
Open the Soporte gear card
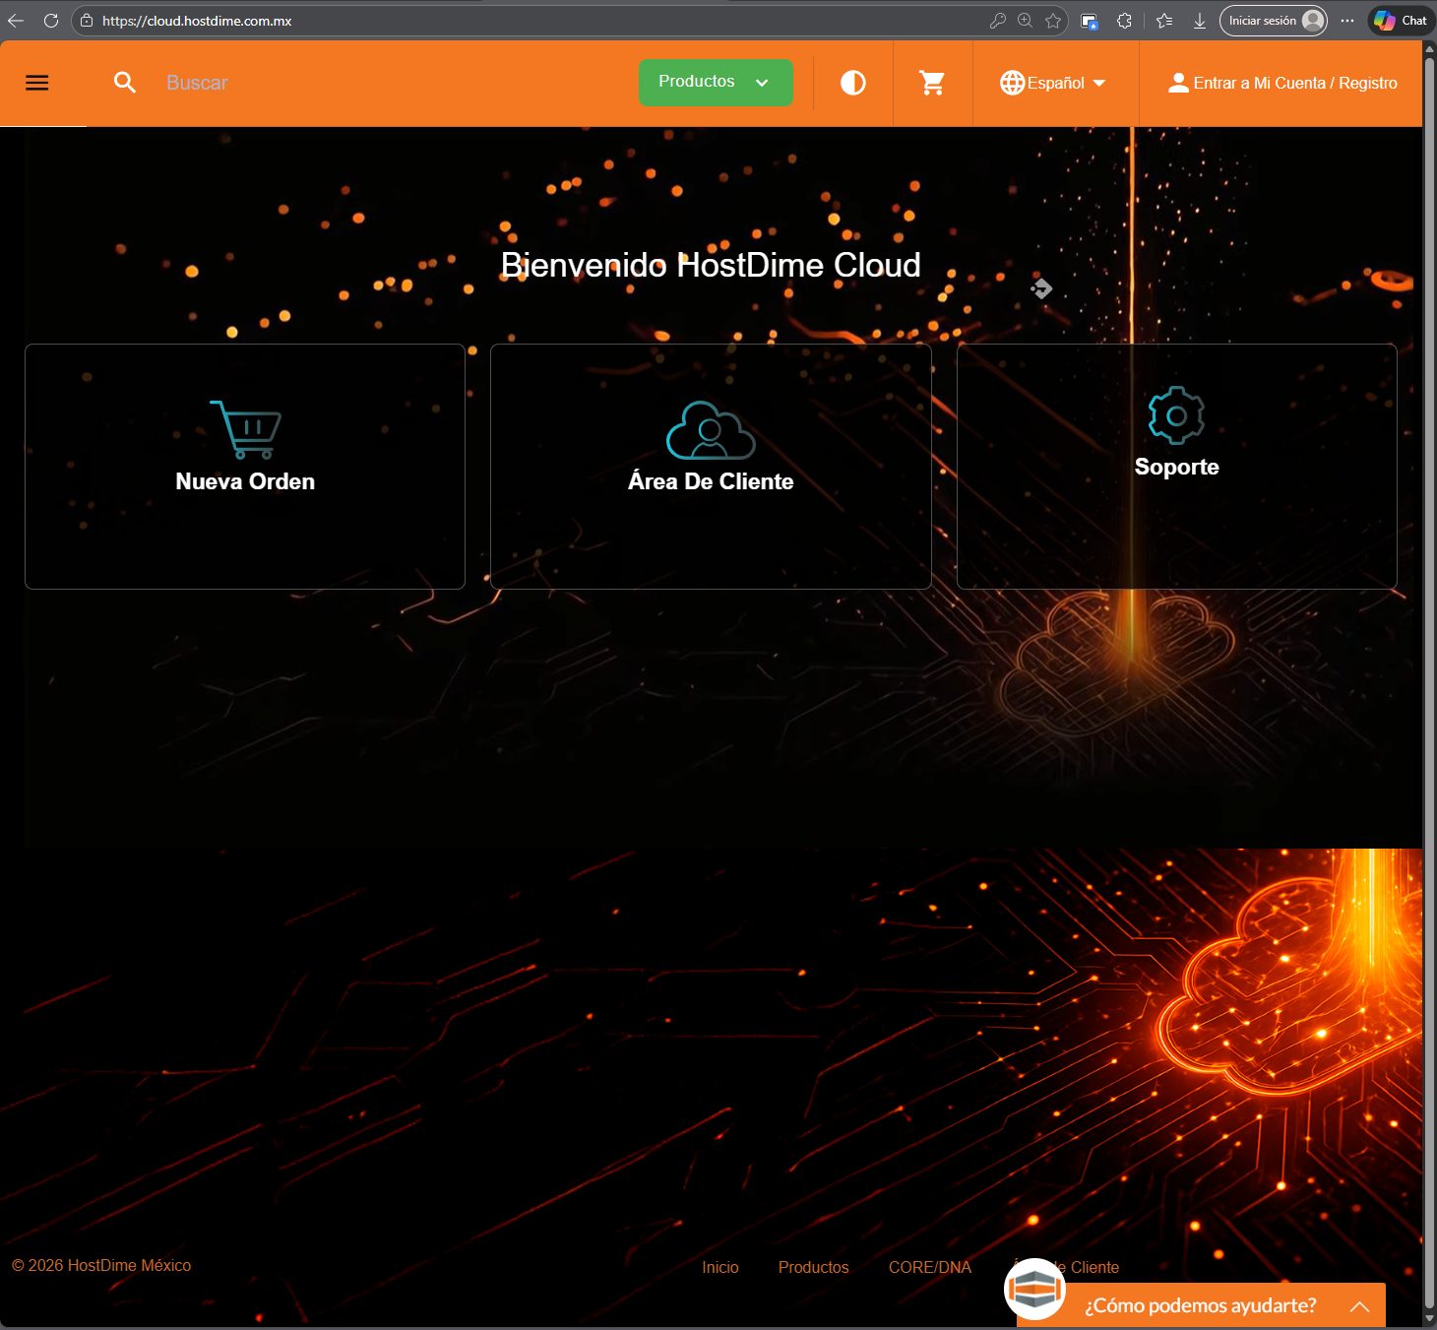pos(1176,467)
